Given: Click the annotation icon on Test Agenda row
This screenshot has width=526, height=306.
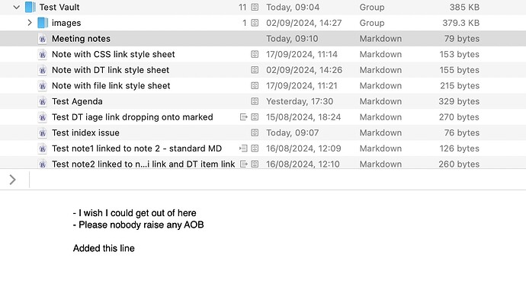Looking at the screenshot, I should point(255,101).
